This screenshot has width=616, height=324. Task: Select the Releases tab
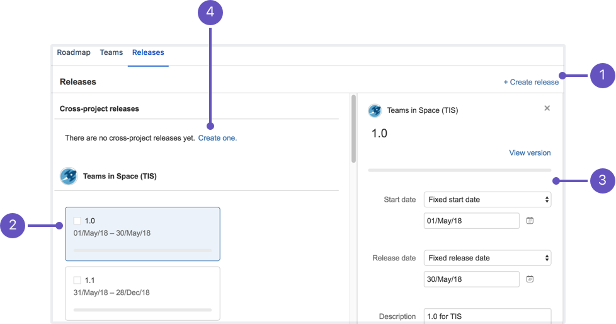(x=148, y=52)
